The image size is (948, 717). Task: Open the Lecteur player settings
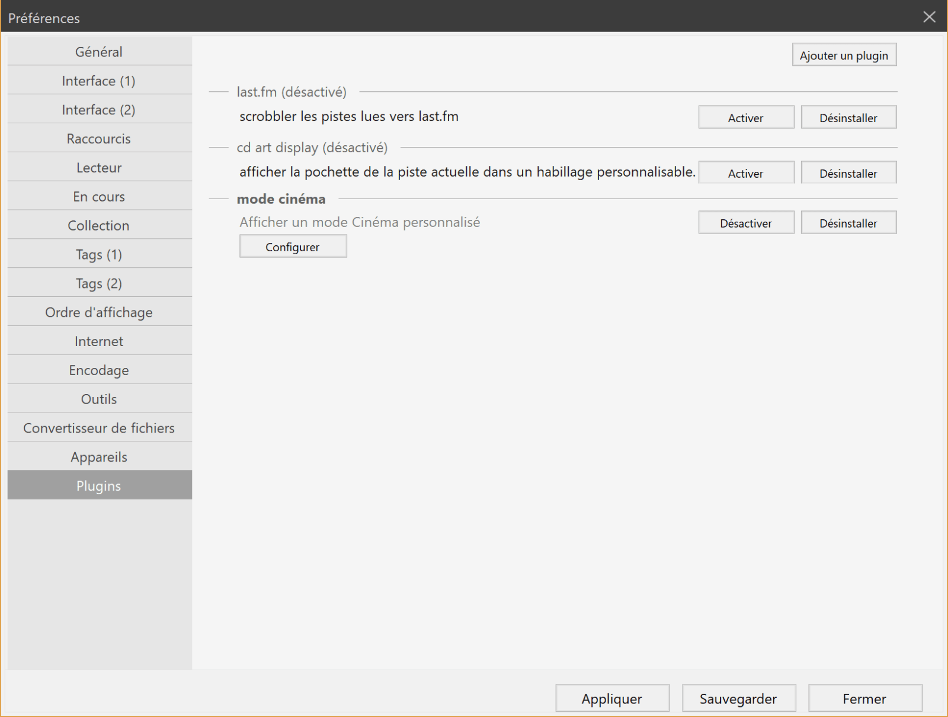click(x=98, y=167)
